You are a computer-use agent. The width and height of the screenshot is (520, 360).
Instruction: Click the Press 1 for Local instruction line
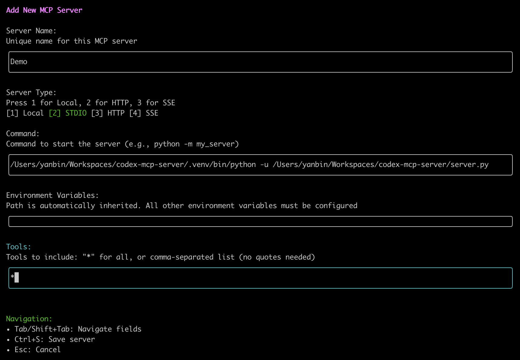click(x=90, y=103)
